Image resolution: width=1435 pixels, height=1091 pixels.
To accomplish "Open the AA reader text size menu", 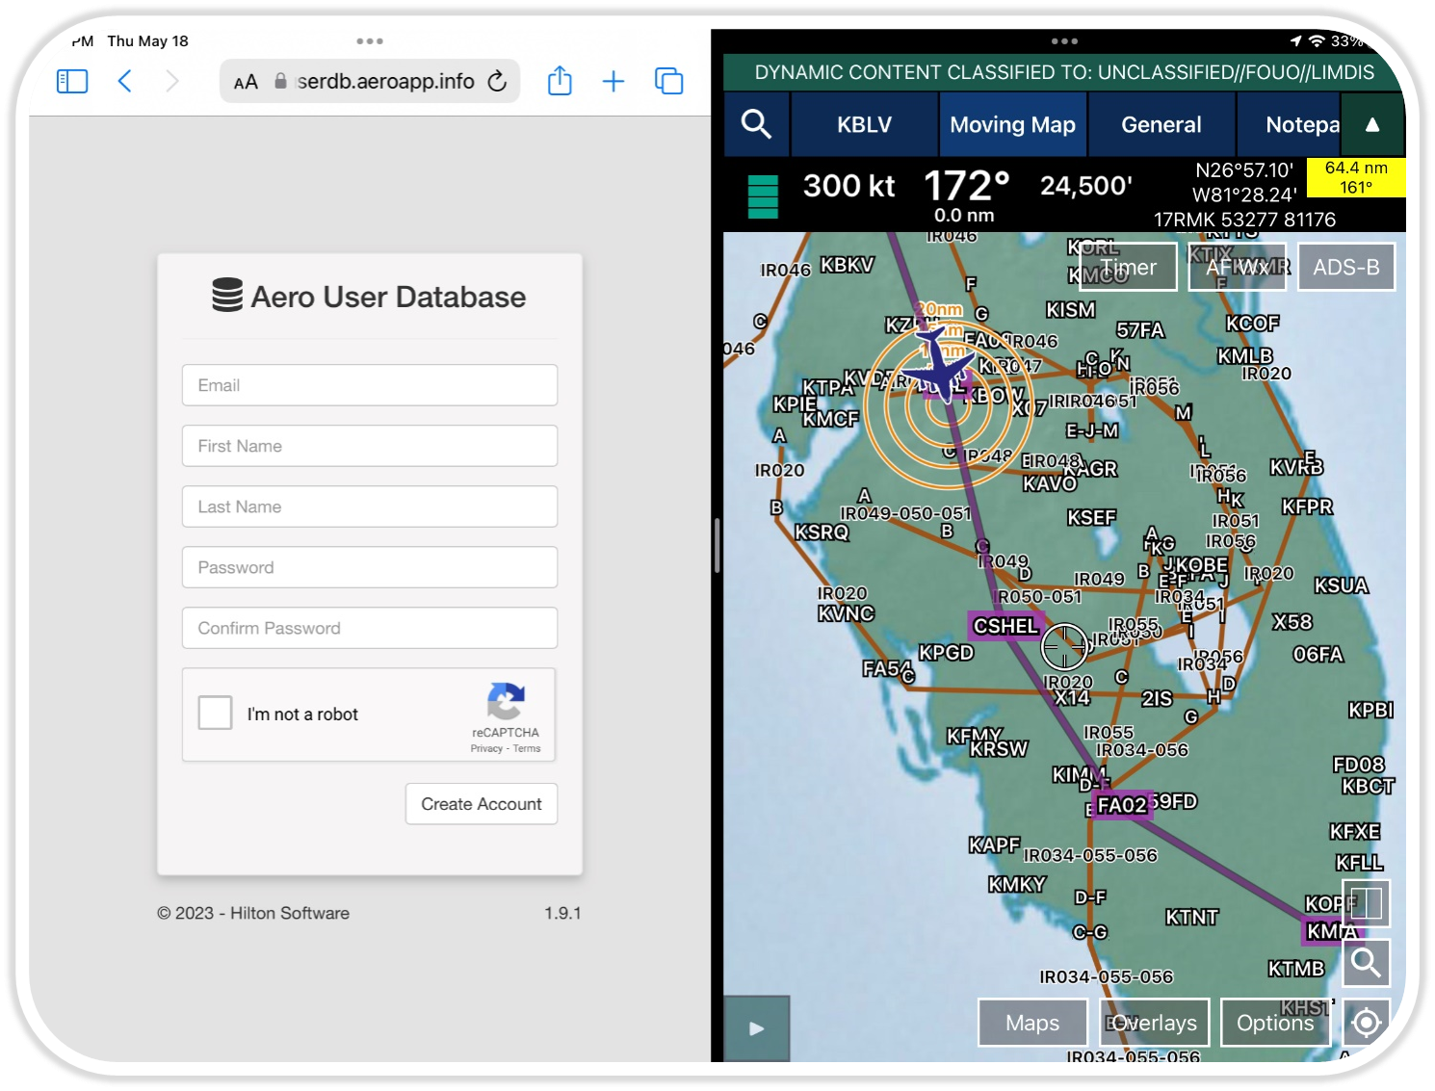I will (247, 82).
